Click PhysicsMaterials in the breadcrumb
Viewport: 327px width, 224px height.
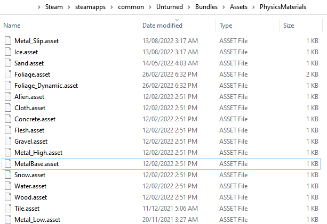pos(283,7)
